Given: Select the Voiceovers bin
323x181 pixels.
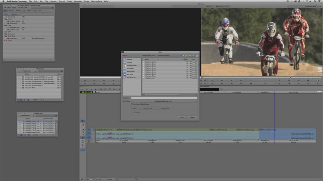Looking at the screenshot, I should pos(13,23).
